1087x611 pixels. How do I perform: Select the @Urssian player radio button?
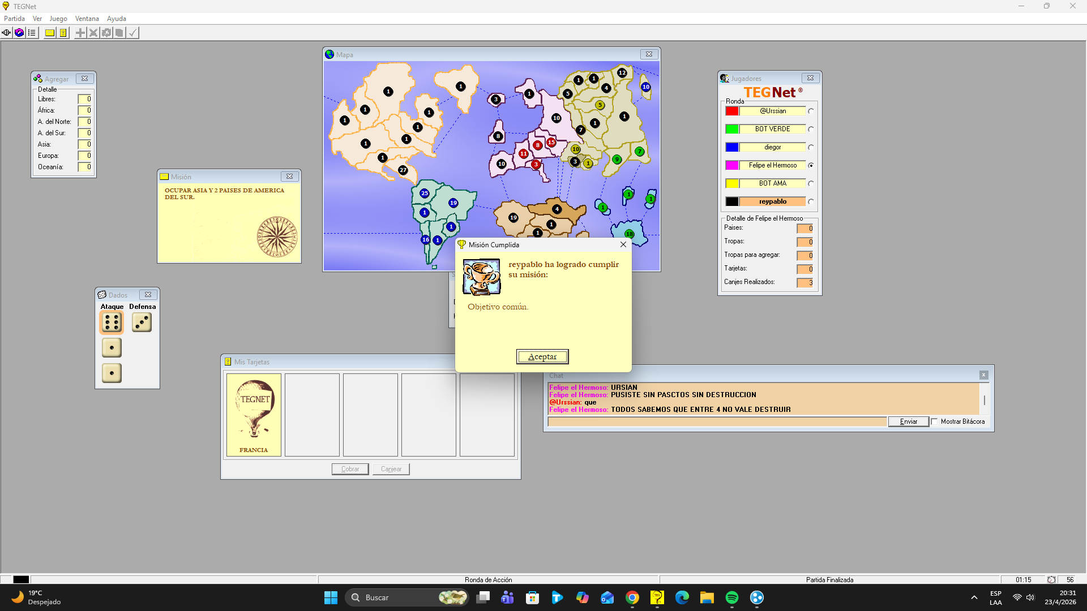tap(811, 111)
